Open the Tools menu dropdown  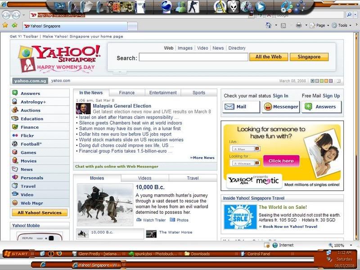point(342,26)
